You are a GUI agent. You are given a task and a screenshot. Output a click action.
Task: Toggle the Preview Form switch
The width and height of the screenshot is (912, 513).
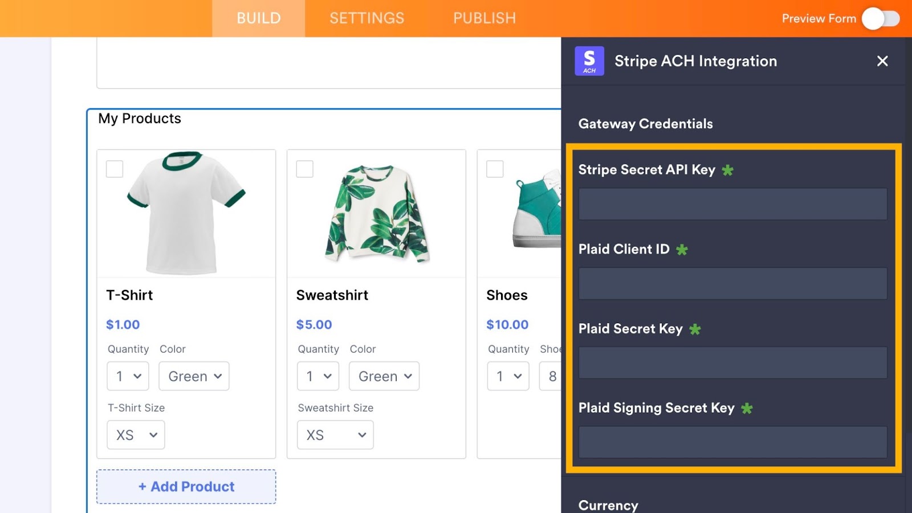point(881,19)
